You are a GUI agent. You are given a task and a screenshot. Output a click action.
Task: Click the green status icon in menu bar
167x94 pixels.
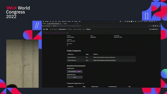[x=135, y=21]
